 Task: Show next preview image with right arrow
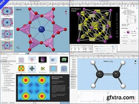68,88
